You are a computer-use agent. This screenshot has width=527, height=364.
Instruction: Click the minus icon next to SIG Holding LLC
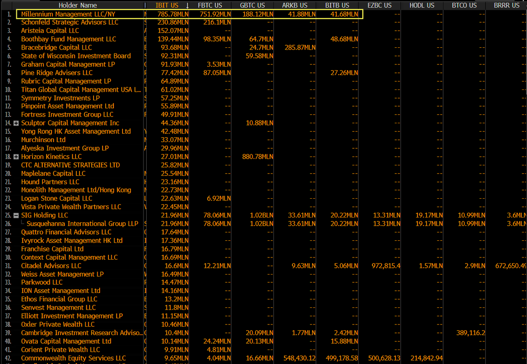click(15, 215)
